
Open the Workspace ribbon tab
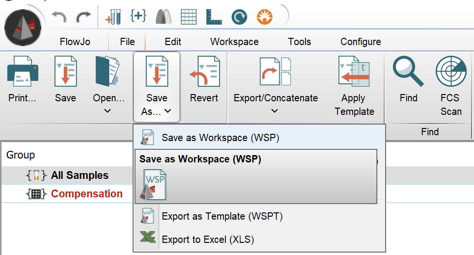click(x=234, y=42)
